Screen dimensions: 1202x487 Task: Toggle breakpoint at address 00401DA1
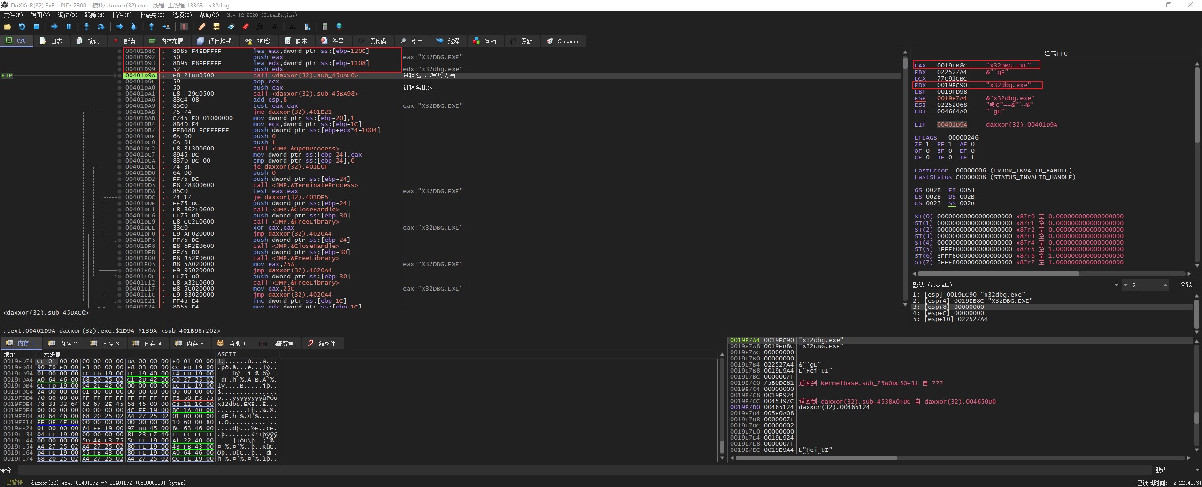pyautogui.click(x=119, y=94)
